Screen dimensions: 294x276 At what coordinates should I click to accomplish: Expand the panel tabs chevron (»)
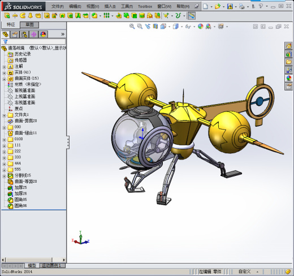[x=63, y=34]
